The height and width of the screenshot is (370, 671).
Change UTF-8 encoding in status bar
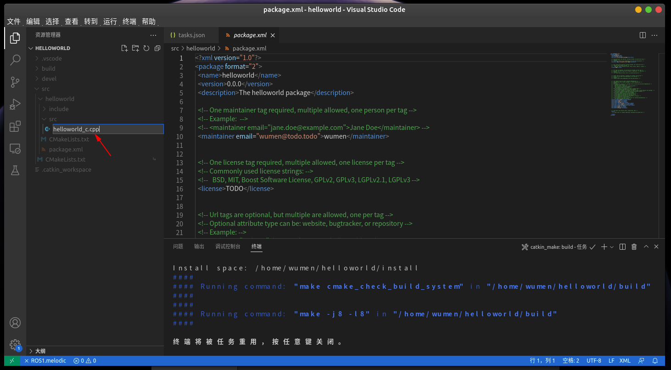coord(593,361)
